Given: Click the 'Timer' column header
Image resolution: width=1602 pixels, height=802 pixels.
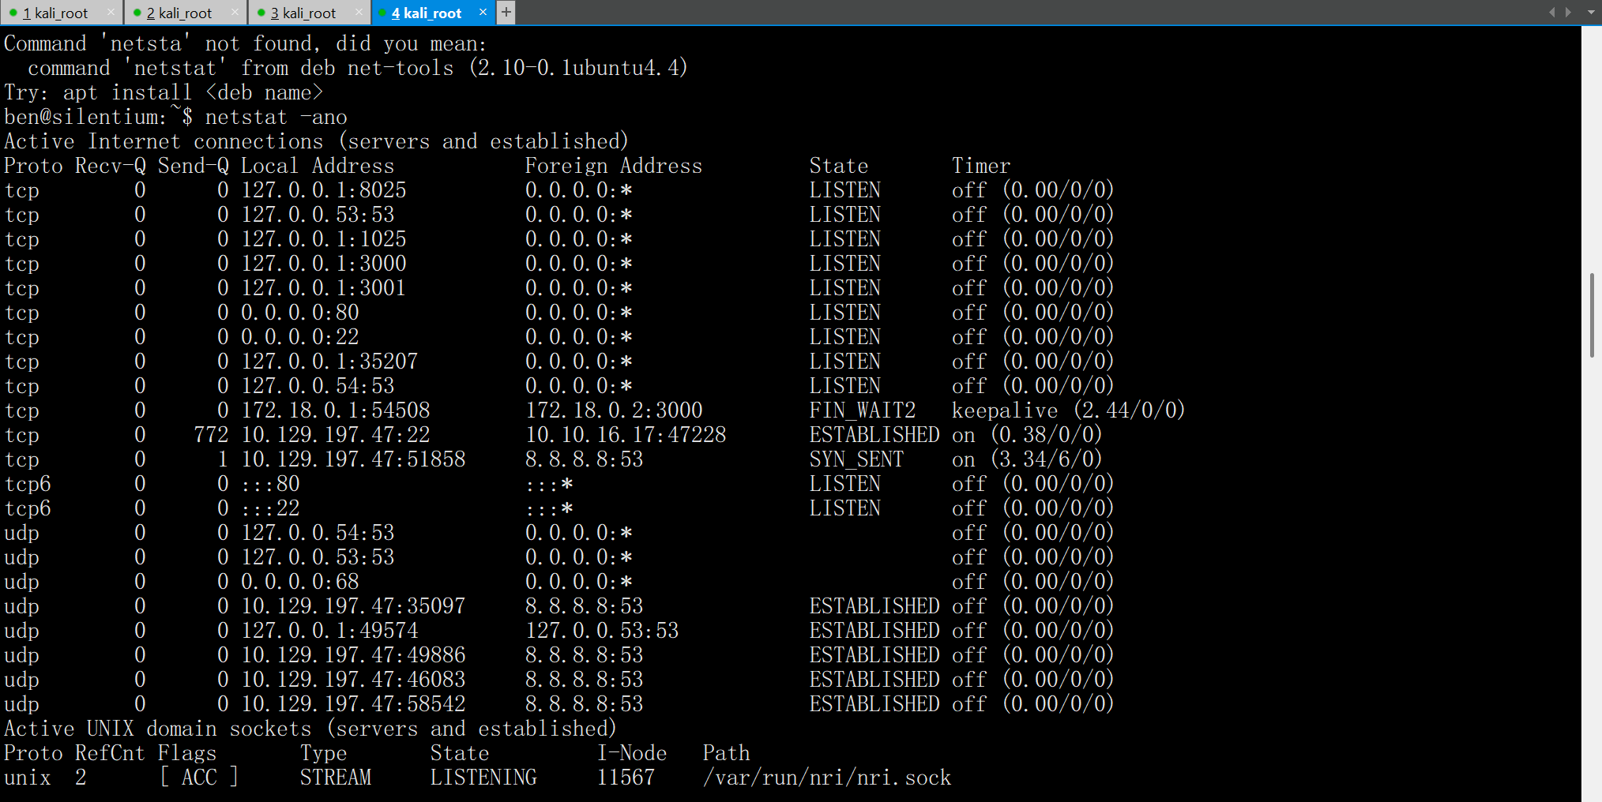Looking at the screenshot, I should point(980,166).
